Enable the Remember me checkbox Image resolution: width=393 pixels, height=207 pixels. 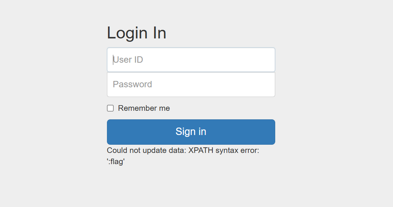[x=110, y=108]
